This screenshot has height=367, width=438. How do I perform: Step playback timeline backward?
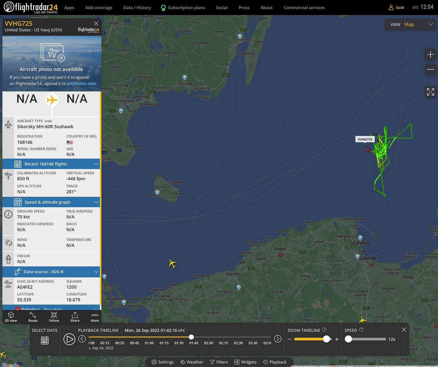82,339
